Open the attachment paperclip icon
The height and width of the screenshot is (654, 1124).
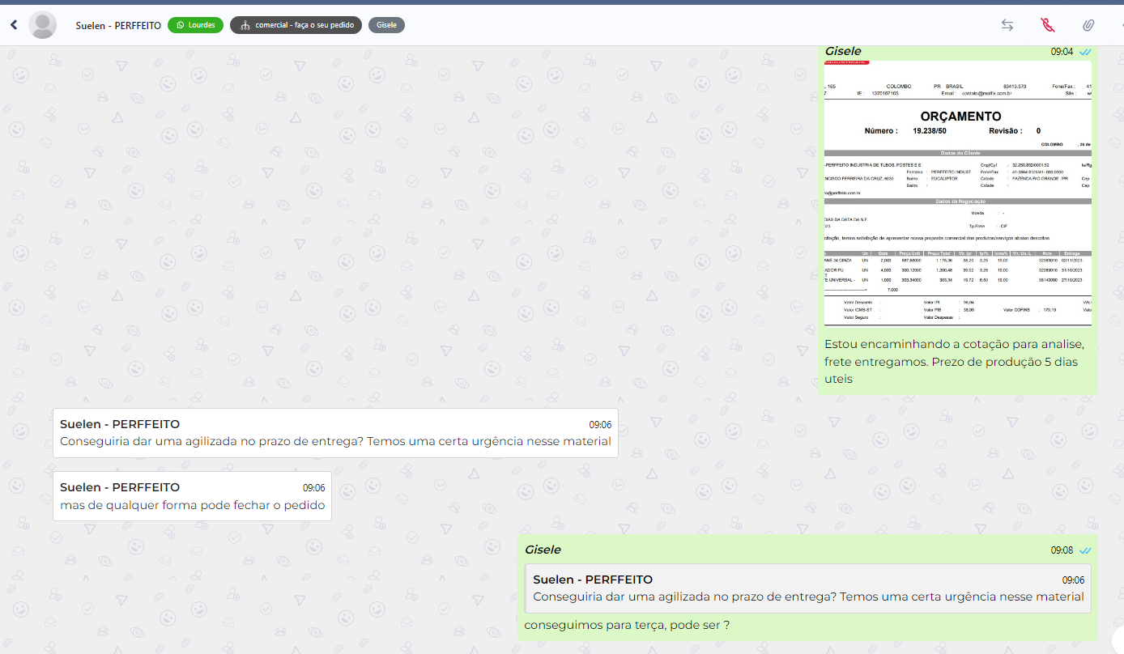[1088, 25]
